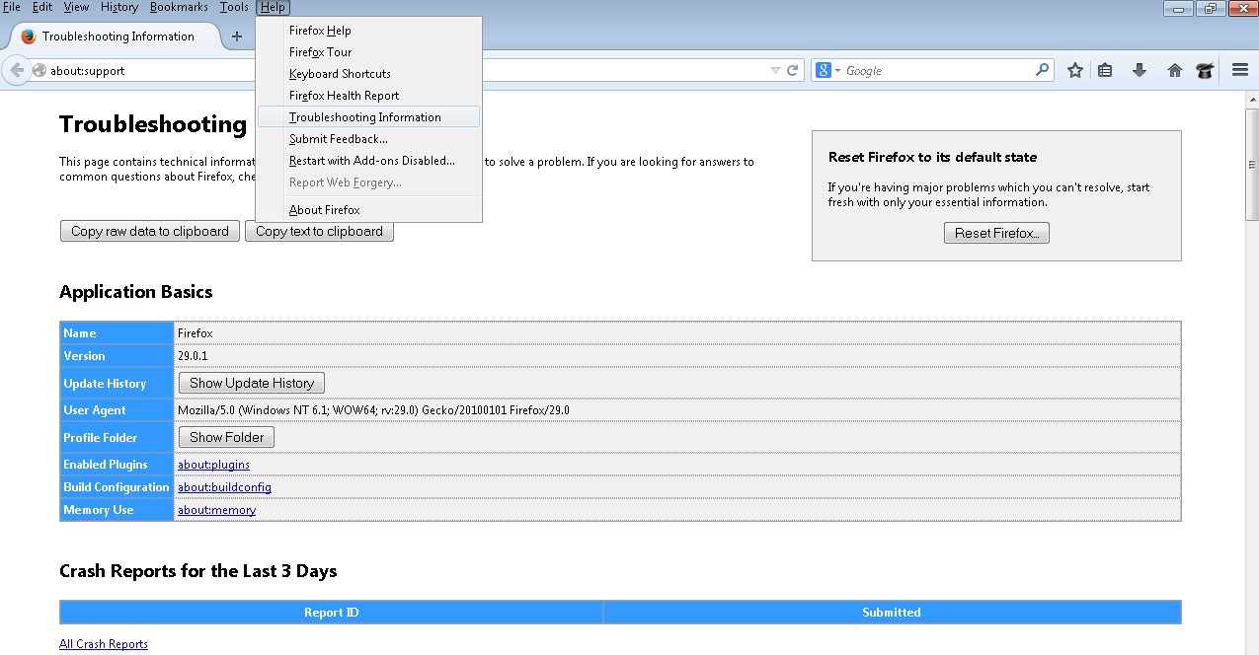Open a new tab with plus button
Viewport: 1259px width, 655px height.
click(236, 36)
